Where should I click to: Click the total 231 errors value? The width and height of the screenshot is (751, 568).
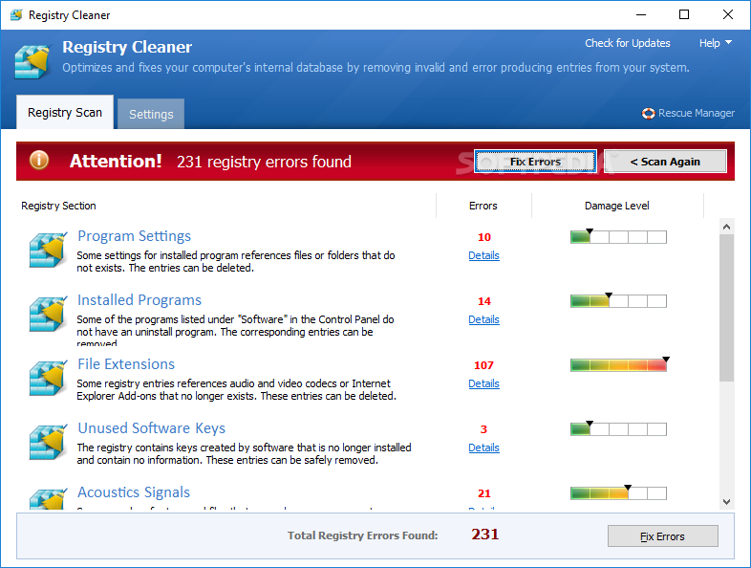485,534
